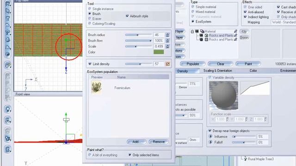Select the Brush tool option

(x=90, y=14)
